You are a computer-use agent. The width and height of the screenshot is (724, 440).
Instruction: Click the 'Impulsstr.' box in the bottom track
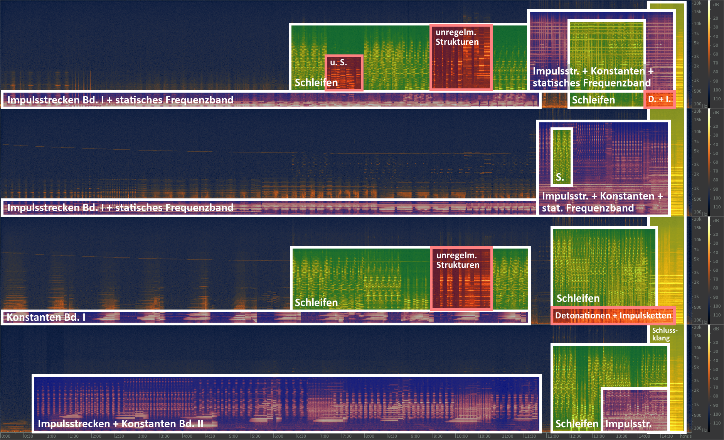[x=635, y=410]
